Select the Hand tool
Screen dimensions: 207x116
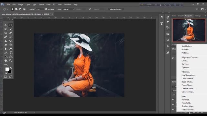(x=5, y=61)
